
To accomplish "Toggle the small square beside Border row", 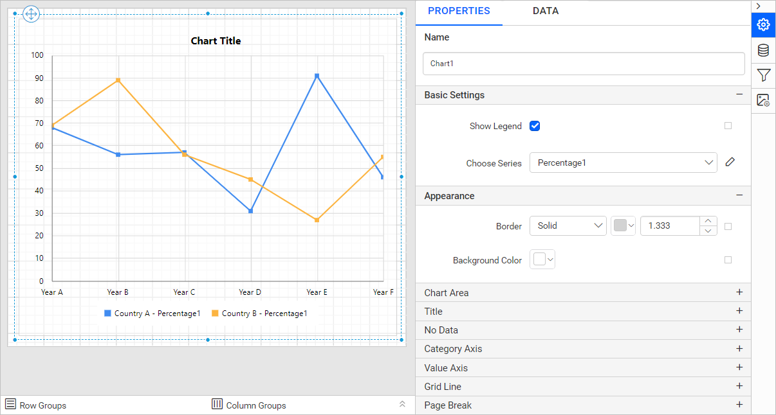I will [x=728, y=226].
